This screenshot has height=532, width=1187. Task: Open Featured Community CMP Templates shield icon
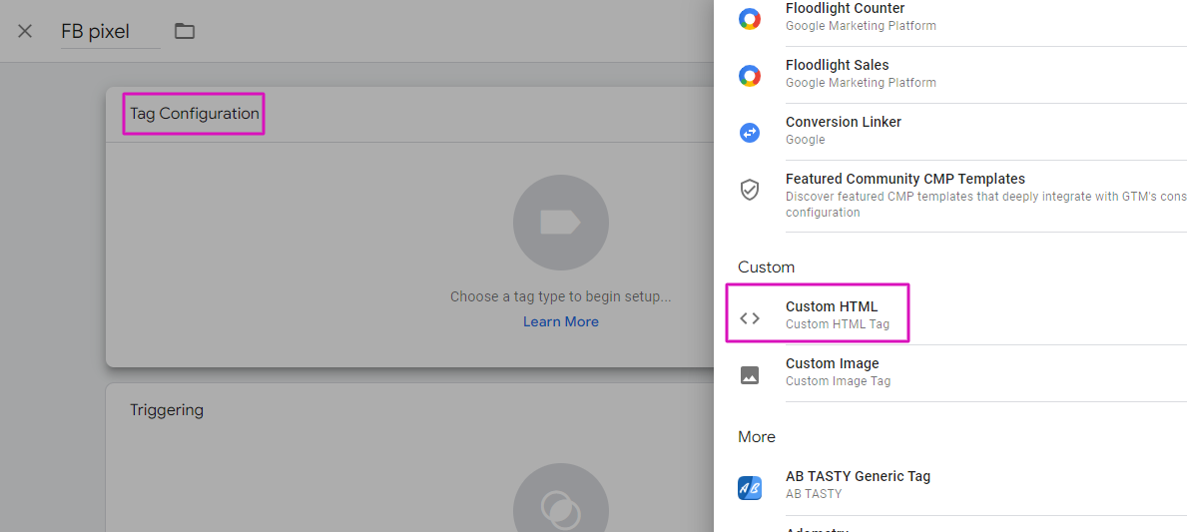coord(750,190)
